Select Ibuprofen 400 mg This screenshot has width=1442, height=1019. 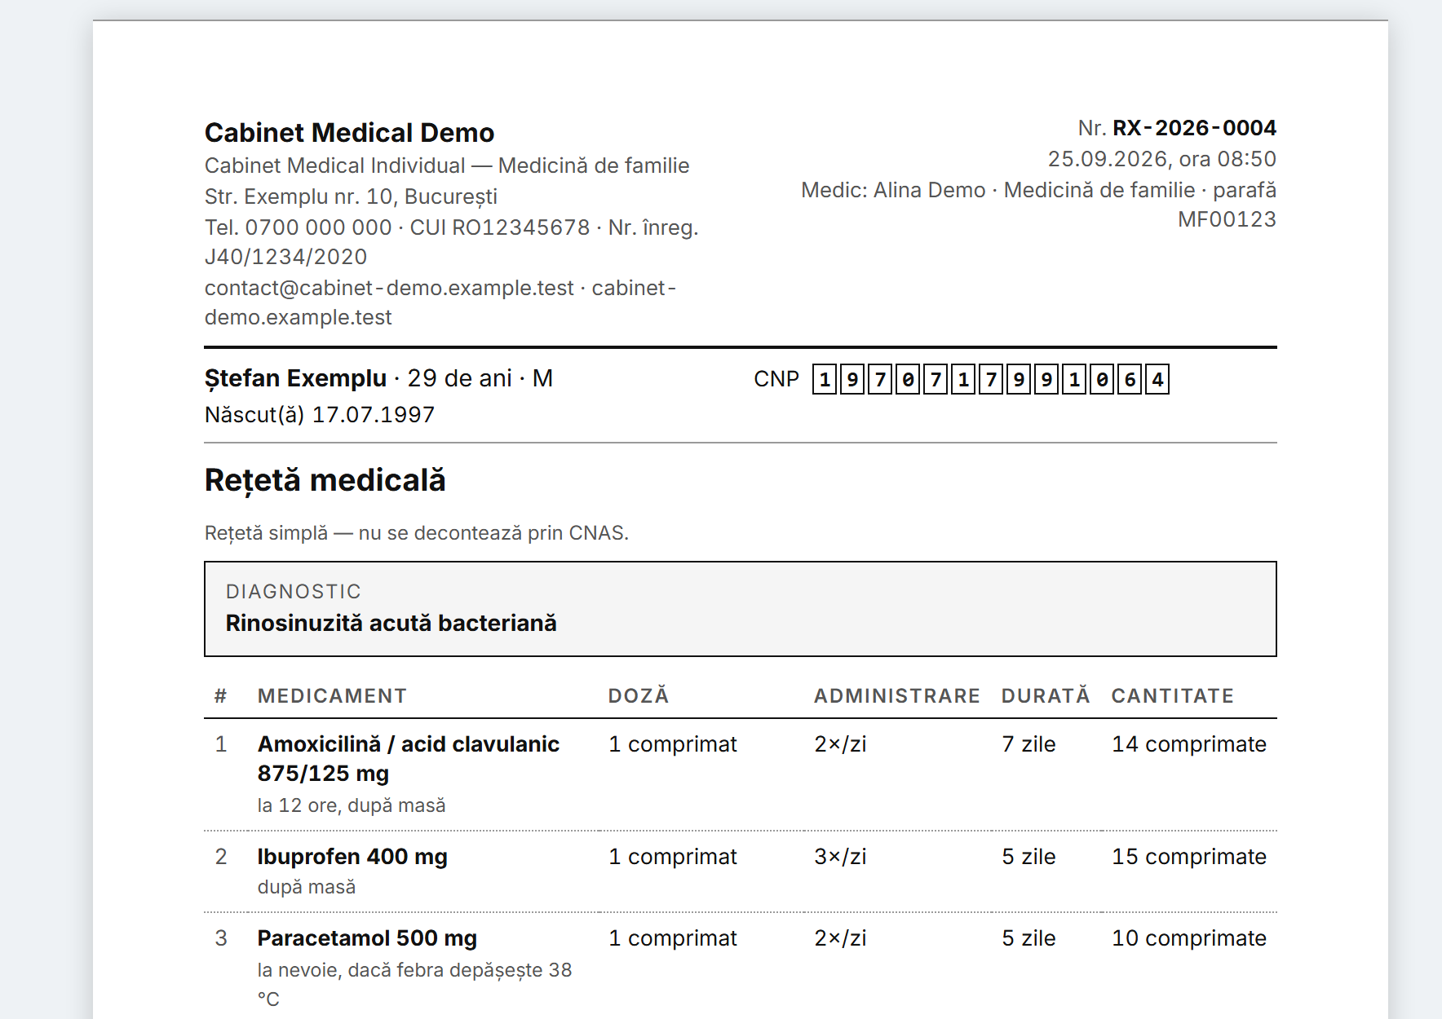pos(352,857)
